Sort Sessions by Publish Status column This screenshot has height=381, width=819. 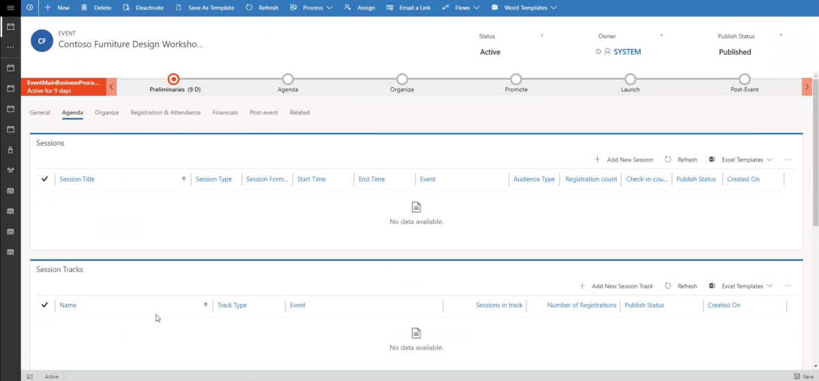tap(695, 179)
